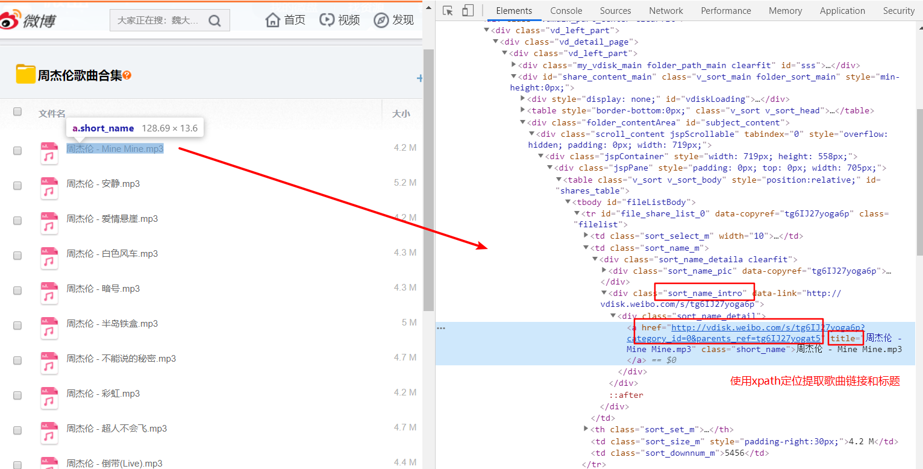923x469 pixels.
Task: Open the 周杰伦 - 不能说的秘密.mp3 link
Action: (x=121, y=359)
